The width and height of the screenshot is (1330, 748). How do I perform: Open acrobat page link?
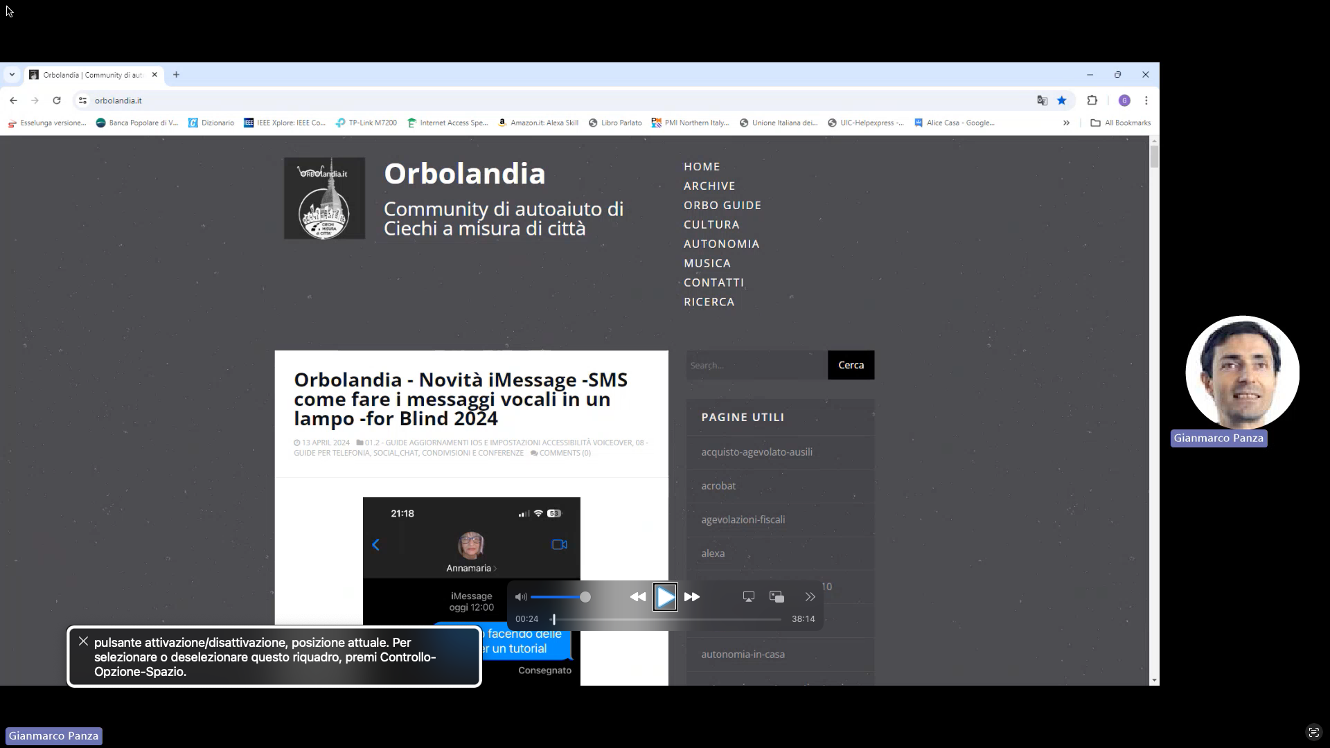[718, 486]
